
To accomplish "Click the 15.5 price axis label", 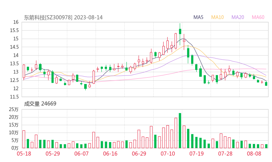I will tap(14, 31).
